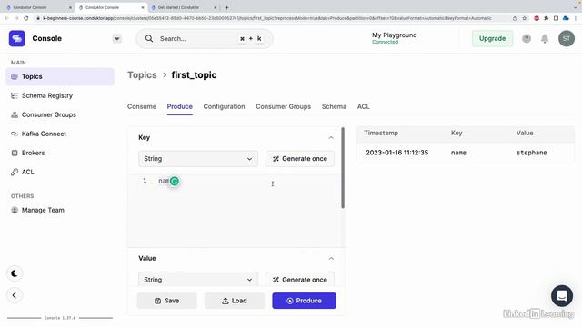Click the ACL key sidebar icon
Image resolution: width=582 pixels, height=327 pixels.
pyautogui.click(x=15, y=172)
